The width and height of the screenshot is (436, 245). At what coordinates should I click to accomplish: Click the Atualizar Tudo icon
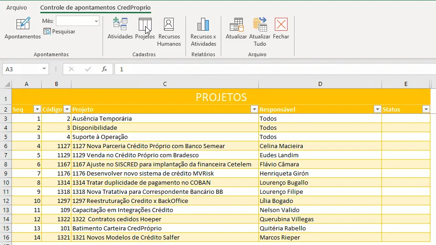[260, 24]
